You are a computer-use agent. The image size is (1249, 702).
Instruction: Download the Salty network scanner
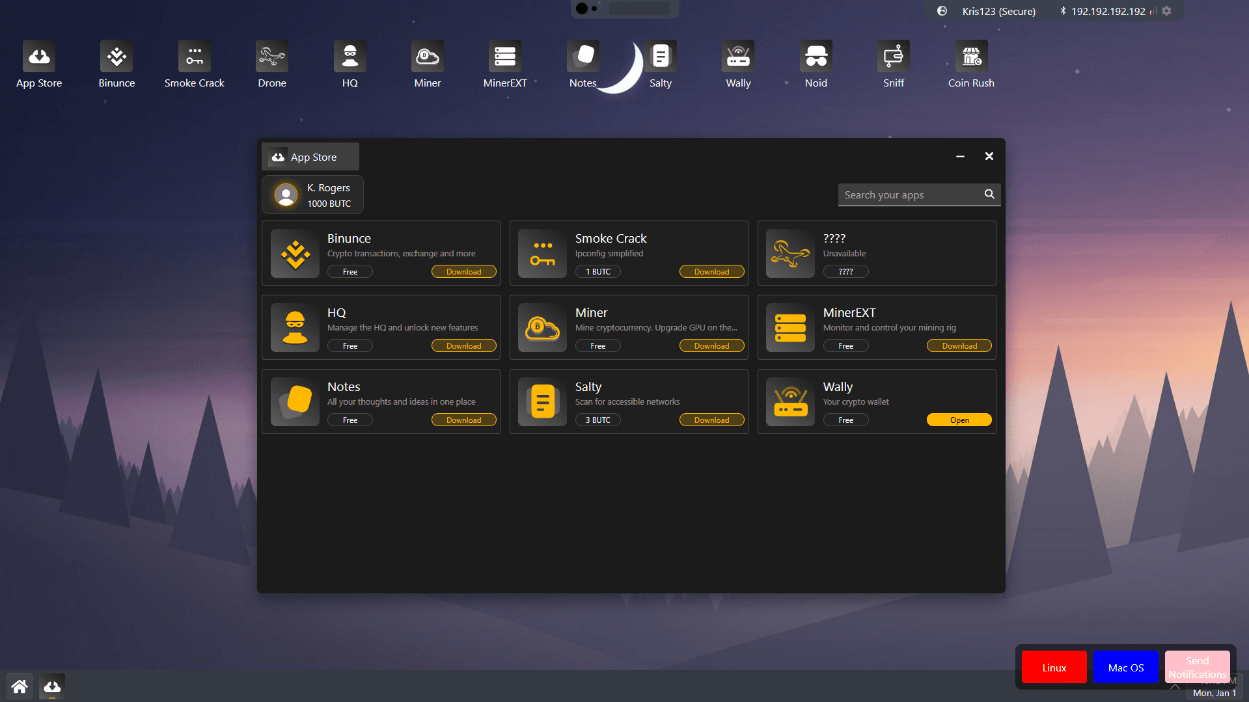(x=711, y=420)
